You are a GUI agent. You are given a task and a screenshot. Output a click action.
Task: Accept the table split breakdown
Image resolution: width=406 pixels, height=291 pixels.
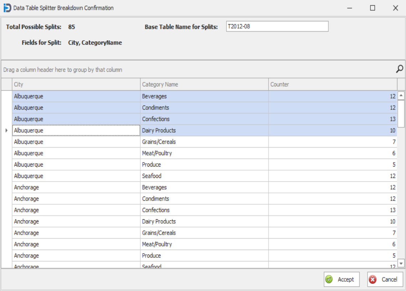341,279
